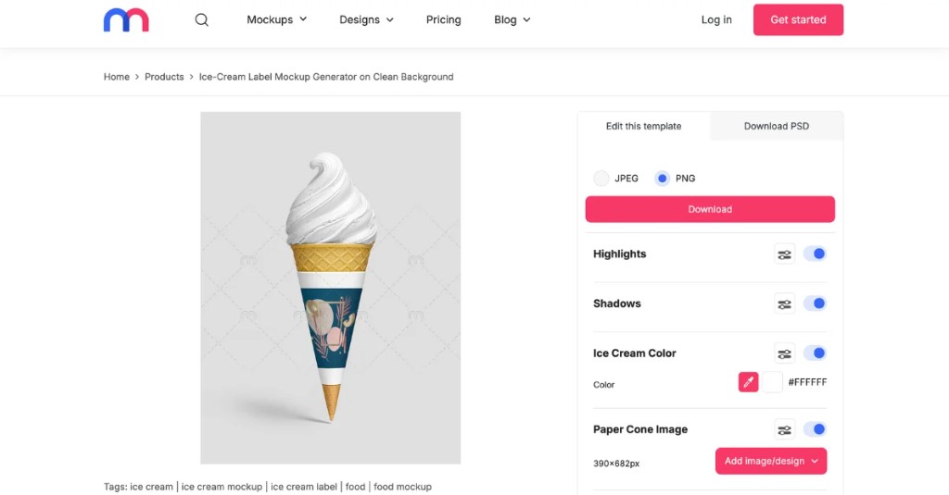Go to the Pricing page
The height and width of the screenshot is (495, 949).
coord(443,19)
